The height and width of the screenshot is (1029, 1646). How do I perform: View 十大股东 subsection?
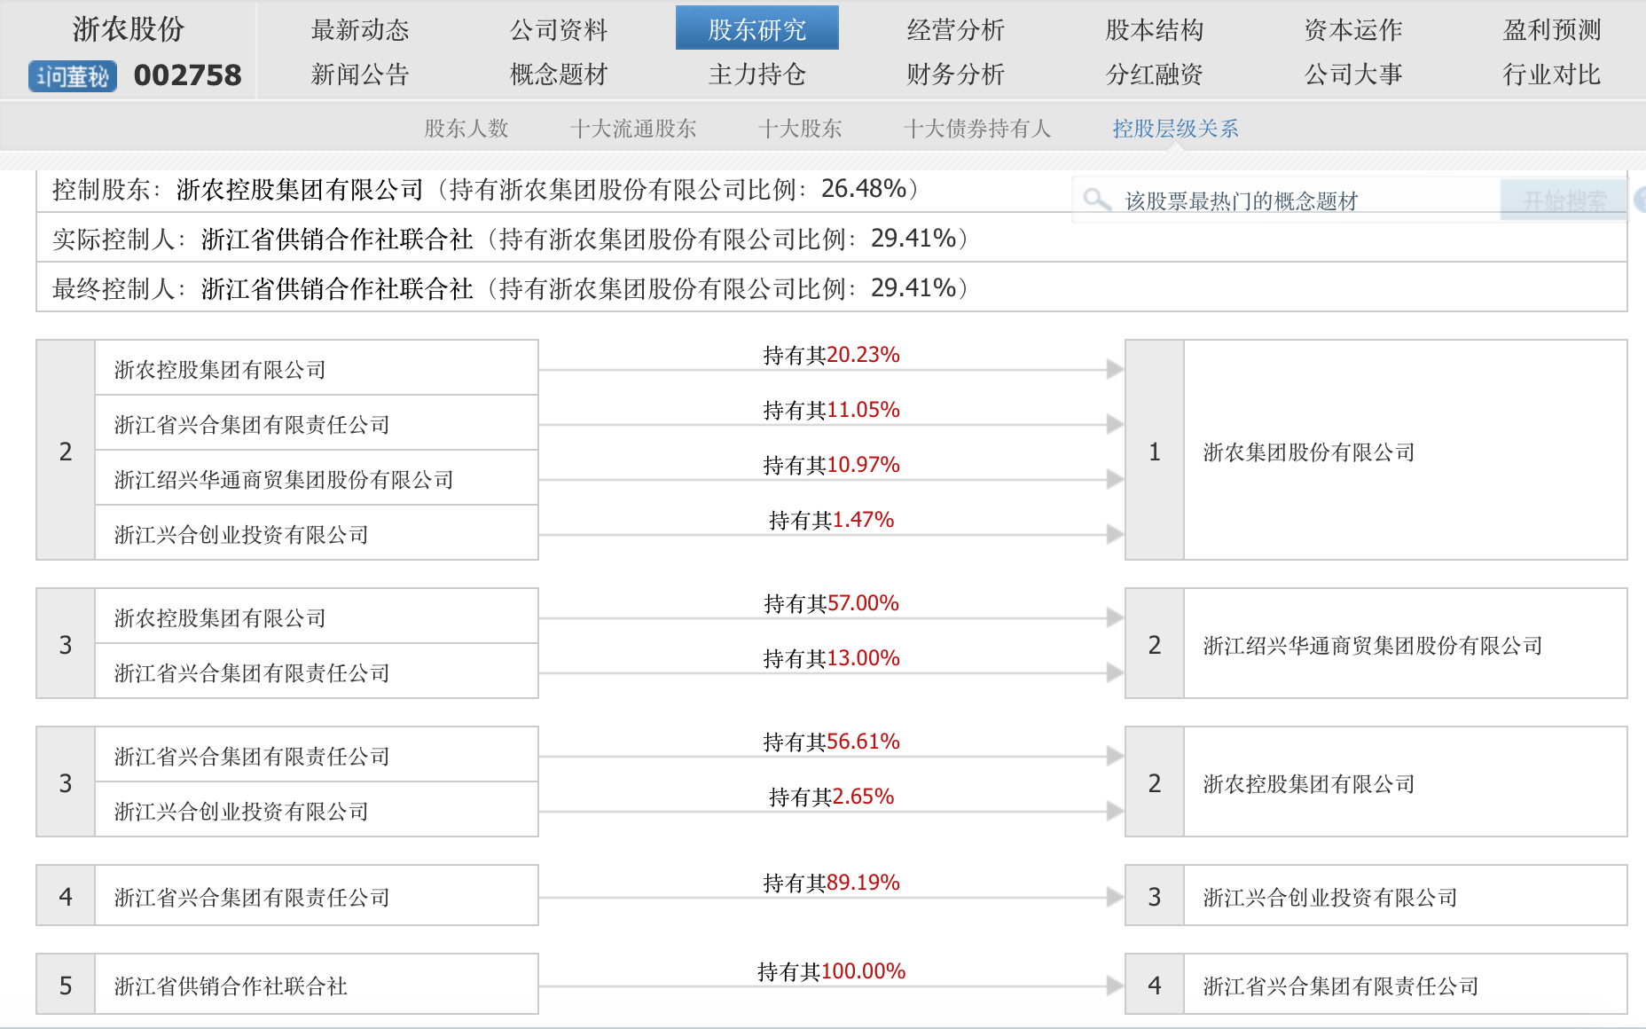pyautogui.click(x=800, y=129)
